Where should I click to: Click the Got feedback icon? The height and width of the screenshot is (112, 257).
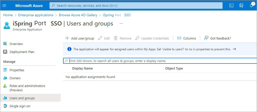(206, 38)
